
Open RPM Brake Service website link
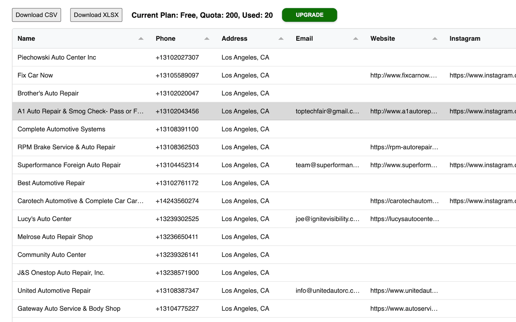tap(404, 147)
